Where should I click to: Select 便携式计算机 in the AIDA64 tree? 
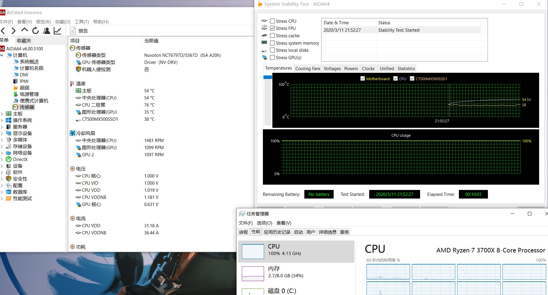pos(34,101)
